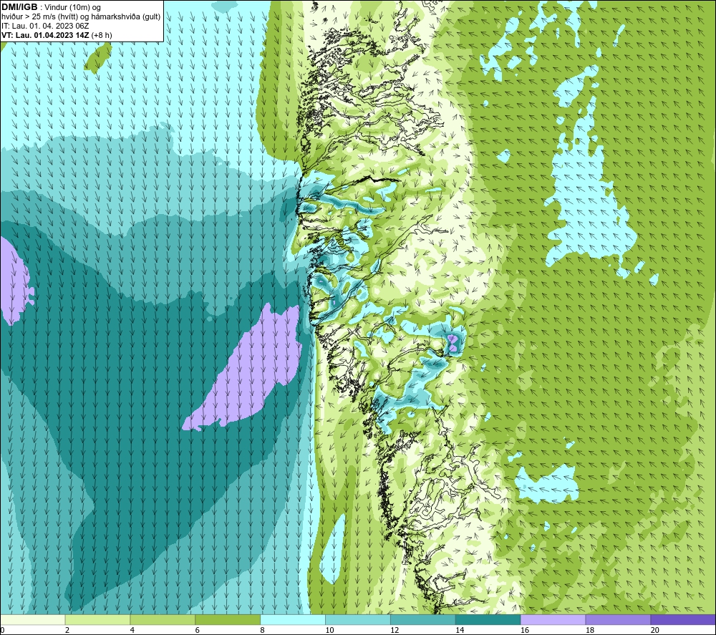716x635 pixels.
Task: Click the legend value label 16
Action: 524,631
